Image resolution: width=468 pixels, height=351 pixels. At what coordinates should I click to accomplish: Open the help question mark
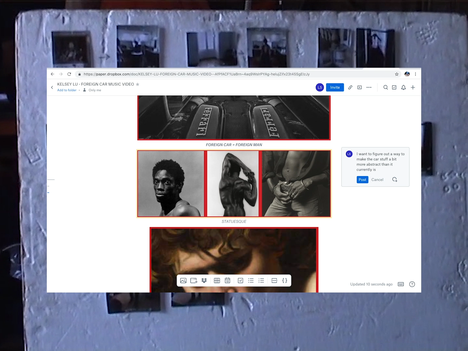[x=412, y=284]
